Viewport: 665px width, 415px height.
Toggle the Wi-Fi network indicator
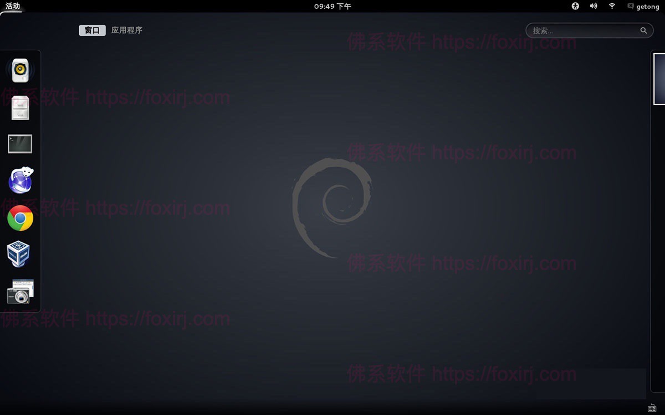612,6
